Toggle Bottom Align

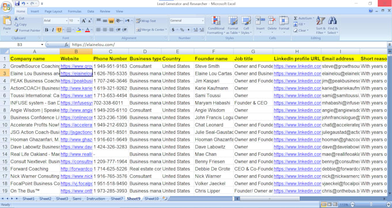(x=111, y=21)
